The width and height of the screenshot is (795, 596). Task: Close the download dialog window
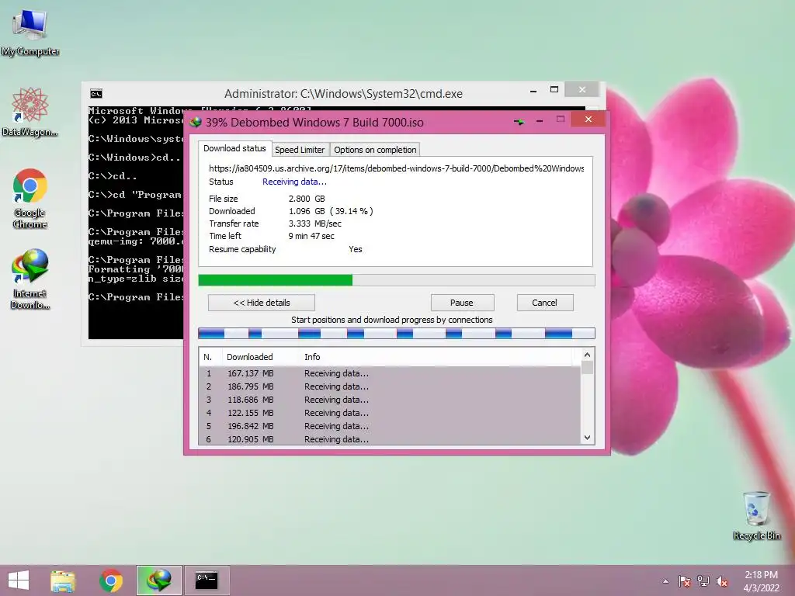(588, 119)
